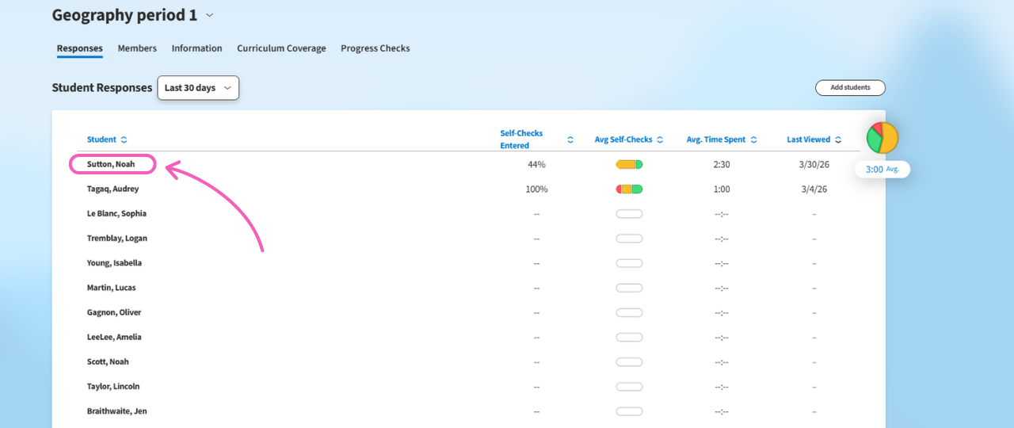1014x428 pixels.
Task: Click Audrey Tagaq's self-check color bar
Action: pyautogui.click(x=629, y=189)
